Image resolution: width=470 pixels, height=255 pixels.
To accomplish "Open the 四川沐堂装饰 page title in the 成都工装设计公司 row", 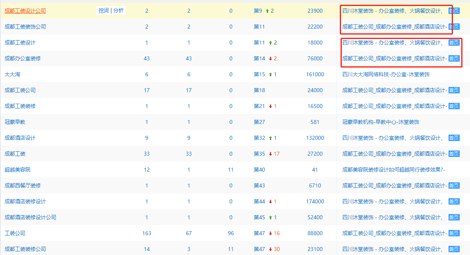I will click(393, 11).
